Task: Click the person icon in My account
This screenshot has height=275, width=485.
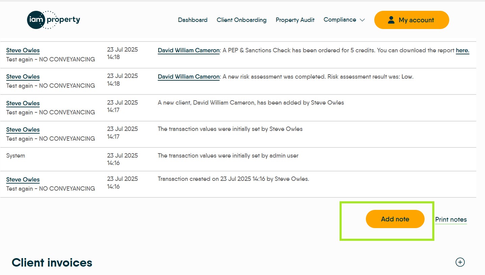Action: 391,20
